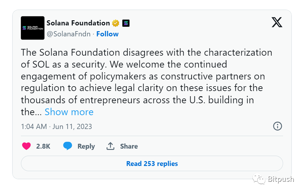Click the 1:04 AM Jun 11, 2023 timestamp

coord(56,126)
